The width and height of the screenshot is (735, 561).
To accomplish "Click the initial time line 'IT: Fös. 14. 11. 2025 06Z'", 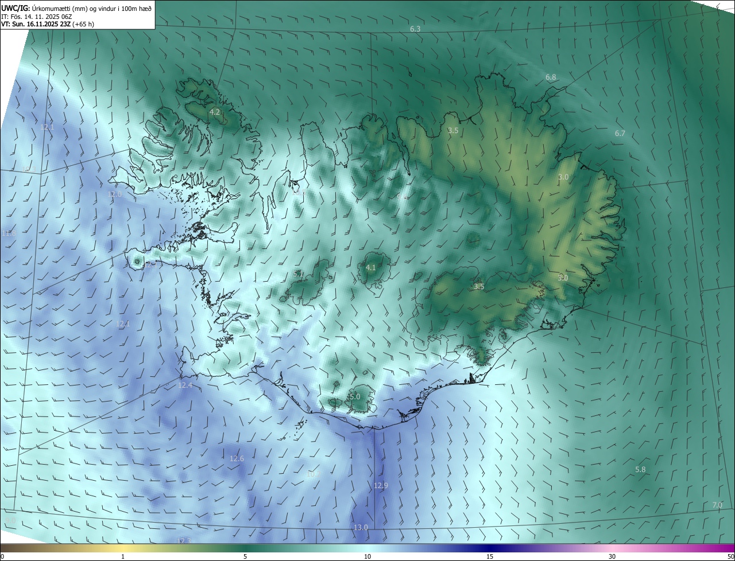I will [x=38, y=17].
